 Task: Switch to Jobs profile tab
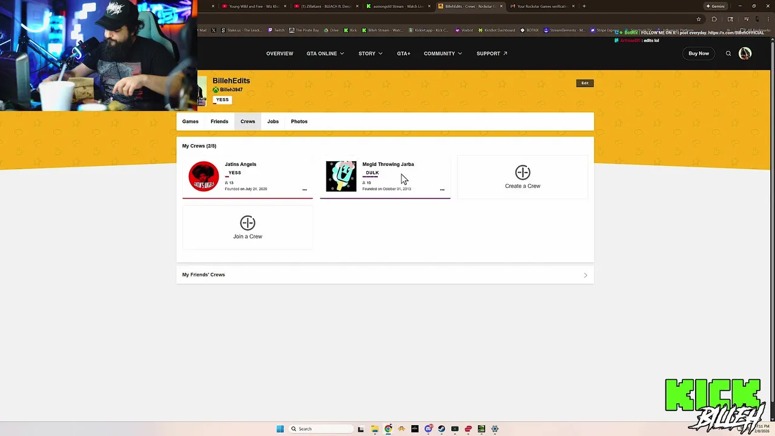coord(273,121)
